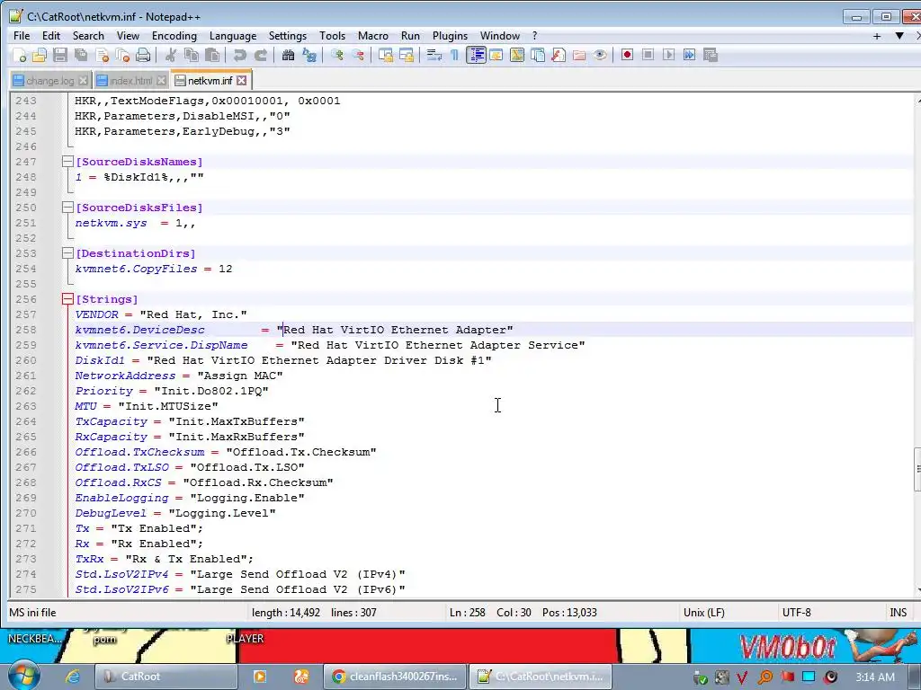This screenshot has width=921, height=690.
Task: Undo the last edit via toolbar
Action: point(239,55)
